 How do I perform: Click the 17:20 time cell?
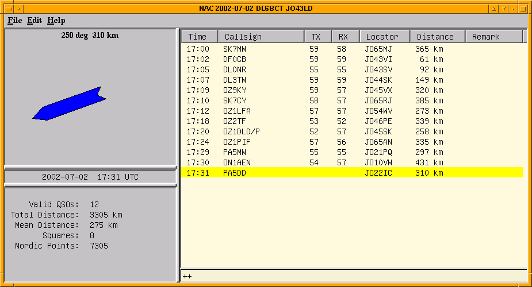click(198, 131)
